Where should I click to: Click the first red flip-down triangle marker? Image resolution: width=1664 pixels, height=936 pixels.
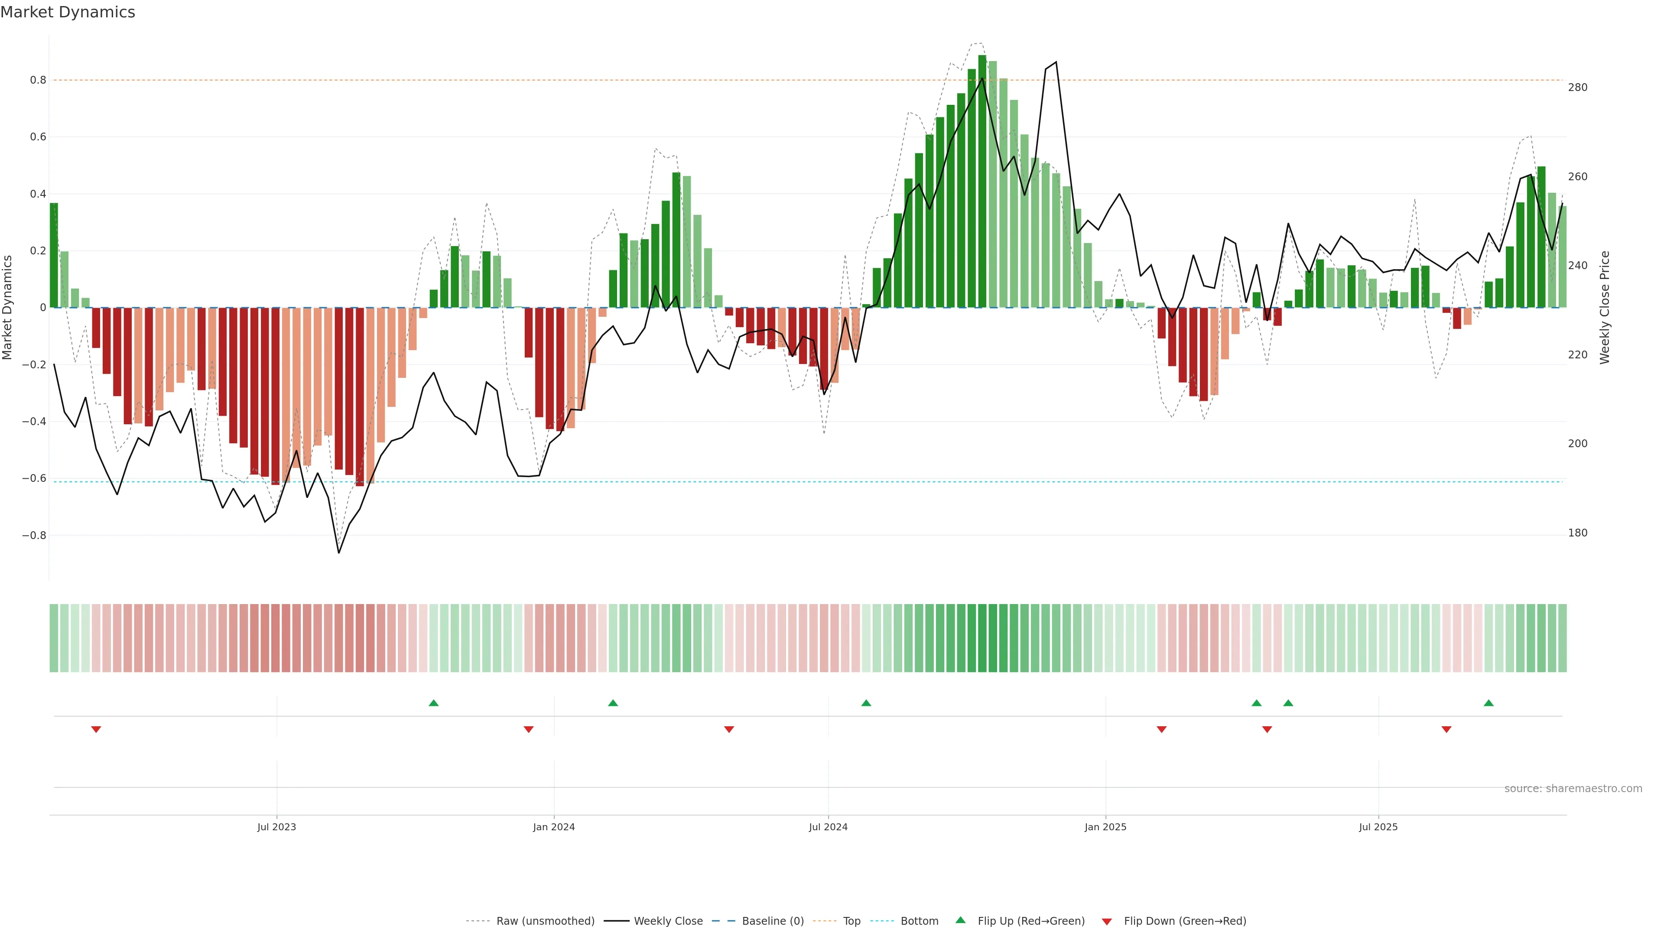(96, 729)
